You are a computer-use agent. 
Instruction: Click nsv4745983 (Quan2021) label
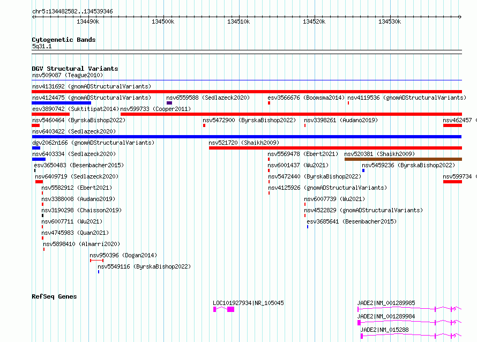click(75, 233)
